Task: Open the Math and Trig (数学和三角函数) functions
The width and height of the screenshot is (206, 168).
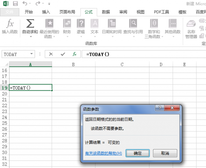Action: 154,24
